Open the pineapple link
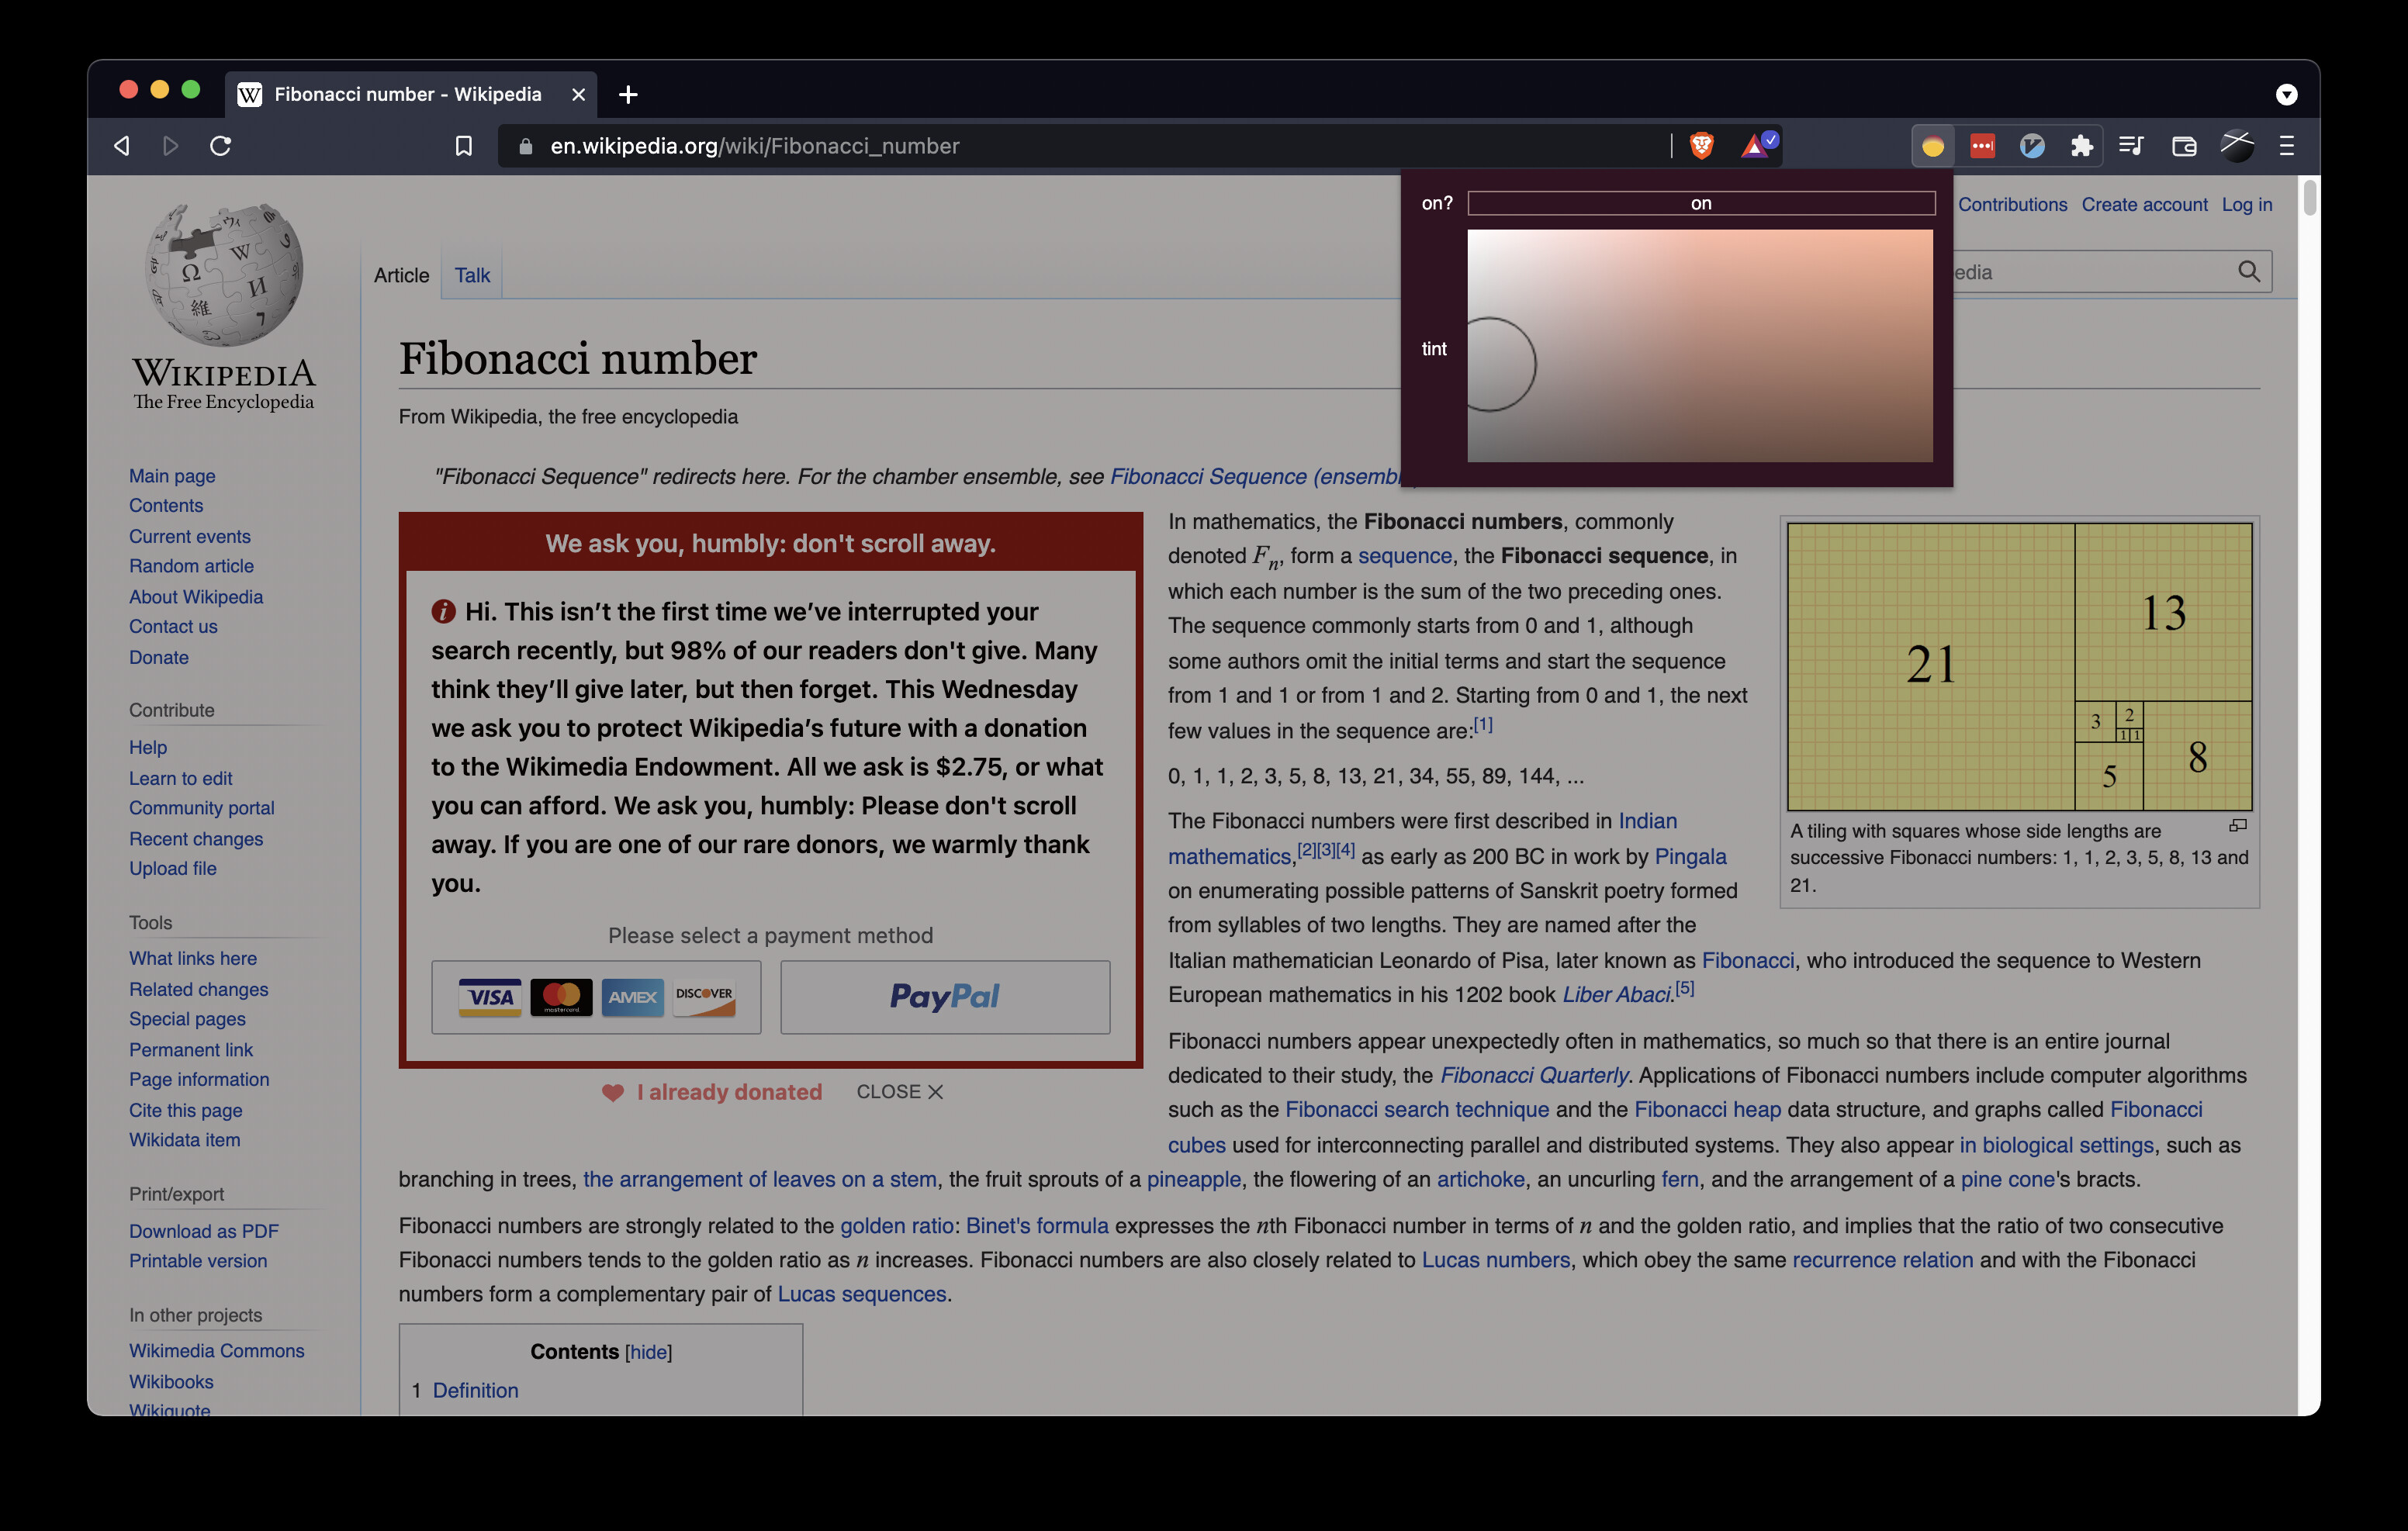Screen dimensions: 2408x1531 click(x=1193, y=1179)
